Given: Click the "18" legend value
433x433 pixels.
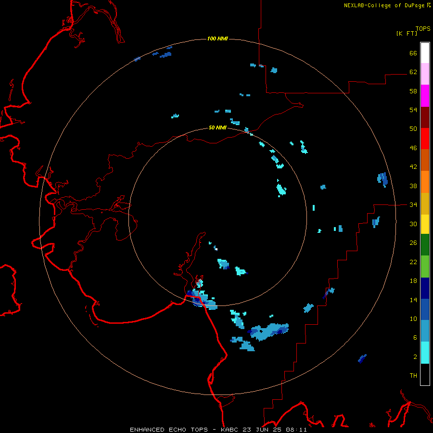Looking at the screenshot, I should click(413, 281).
